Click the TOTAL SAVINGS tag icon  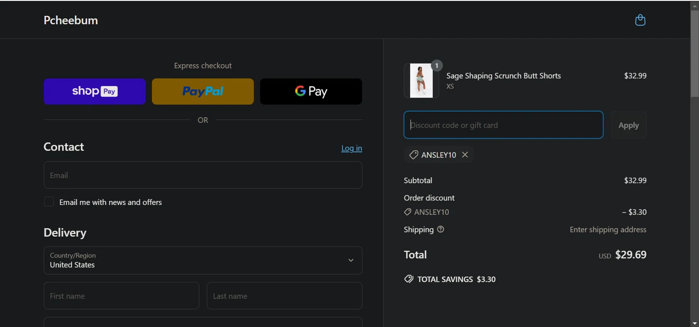click(409, 279)
